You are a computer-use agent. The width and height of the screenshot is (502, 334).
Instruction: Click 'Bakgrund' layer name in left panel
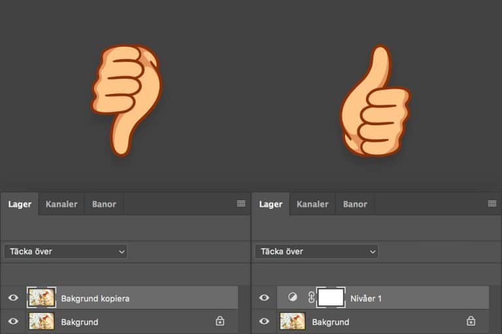[80, 322]
